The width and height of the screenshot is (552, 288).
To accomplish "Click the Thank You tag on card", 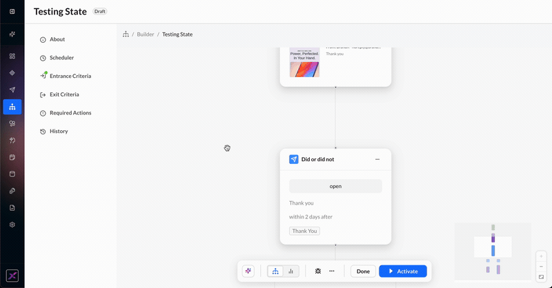I will click(304, 231).
